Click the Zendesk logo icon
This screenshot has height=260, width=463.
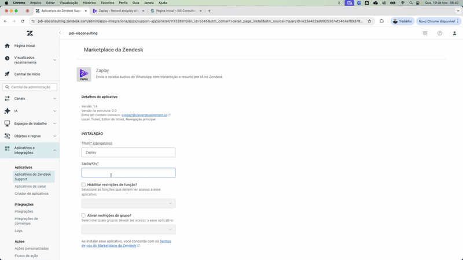tap(30, 34)
